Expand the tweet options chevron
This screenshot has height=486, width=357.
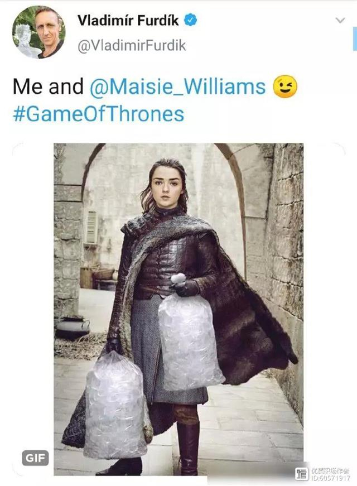(x=340, y=21)
